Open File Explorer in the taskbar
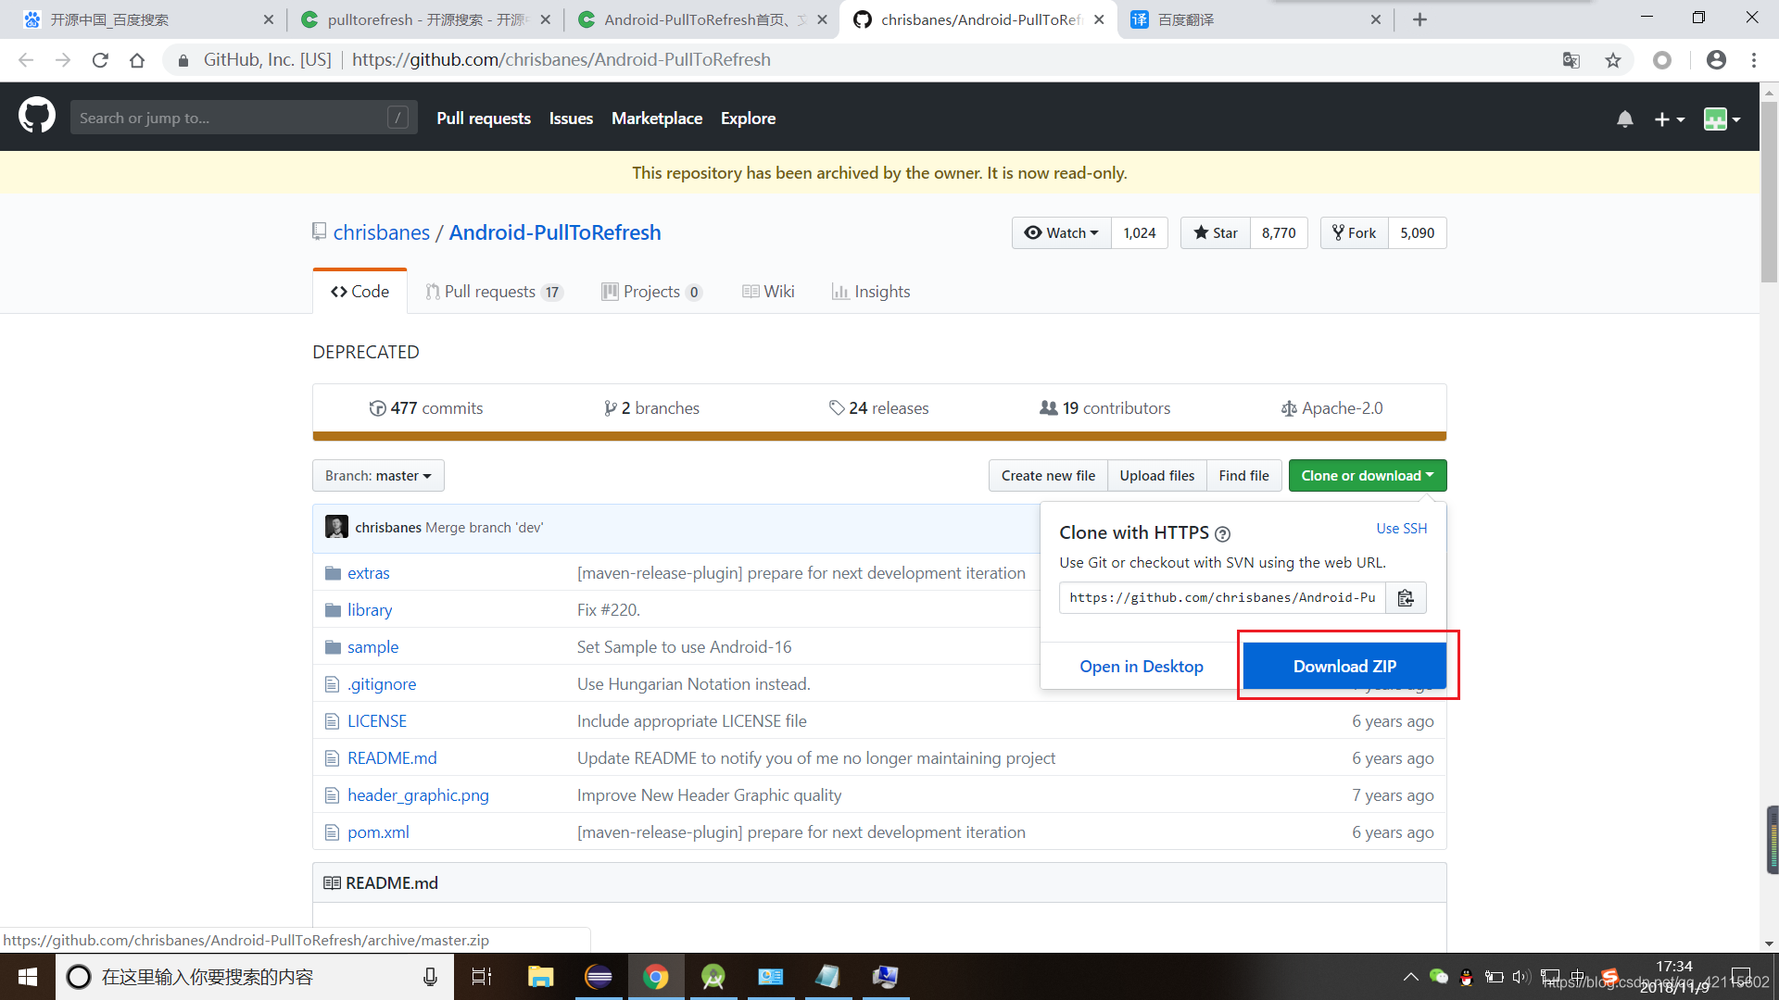 tap(540, 977)
